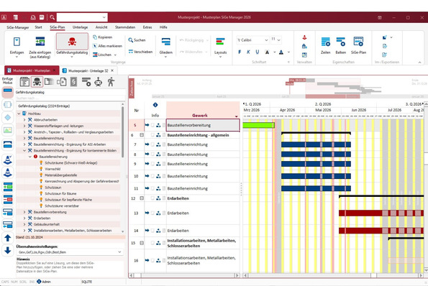Click the title bar magnifier search icon
428x286 pixels.
tap(52, 17)
